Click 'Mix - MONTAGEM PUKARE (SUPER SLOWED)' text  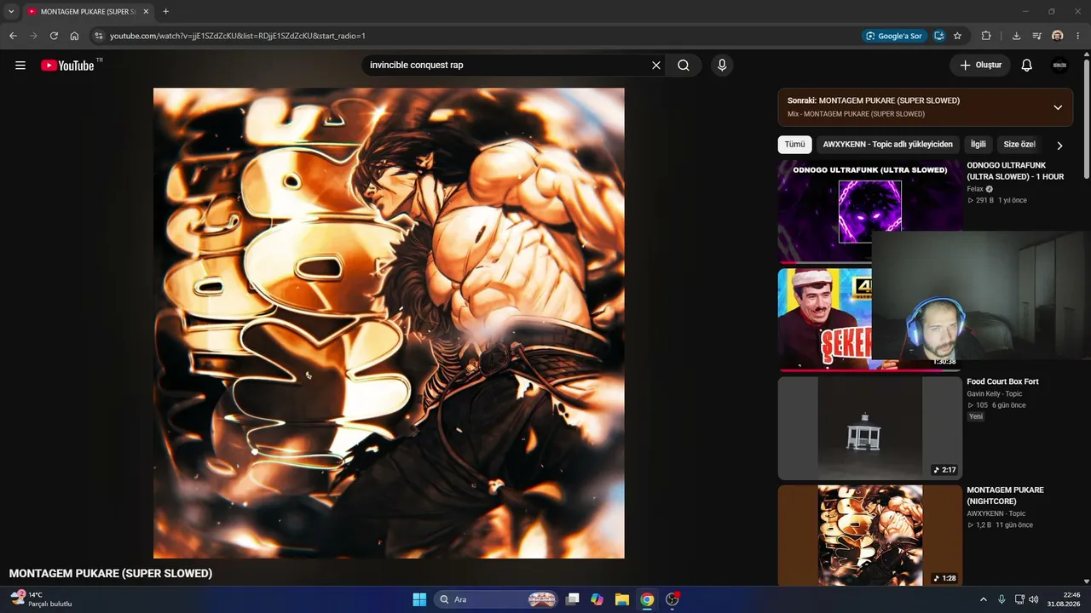[x=856, y=114]
